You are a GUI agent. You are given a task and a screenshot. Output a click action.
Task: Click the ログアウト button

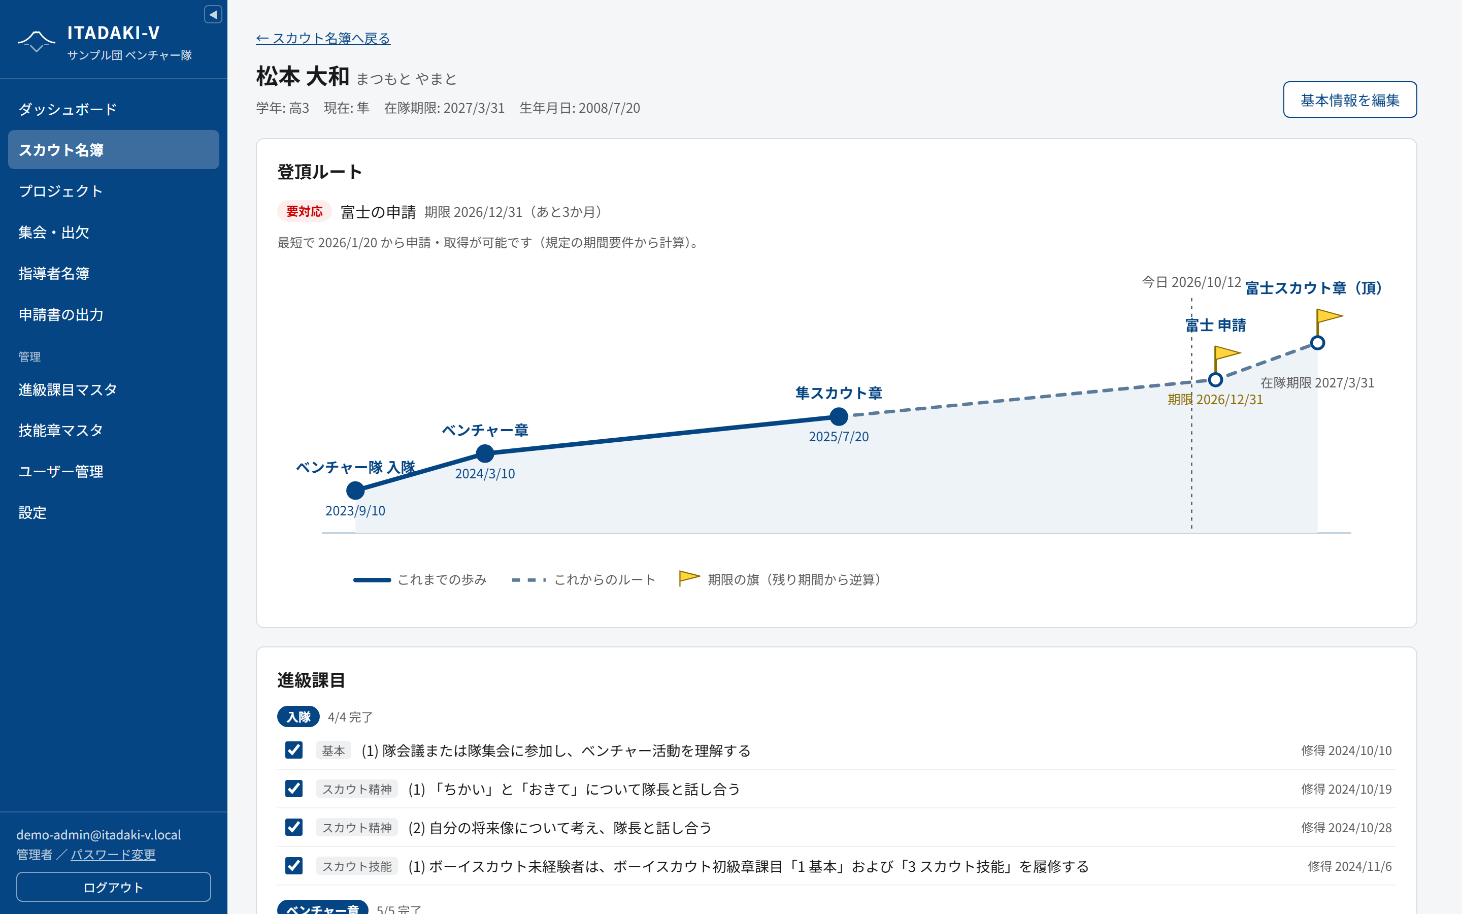[114, 887]
